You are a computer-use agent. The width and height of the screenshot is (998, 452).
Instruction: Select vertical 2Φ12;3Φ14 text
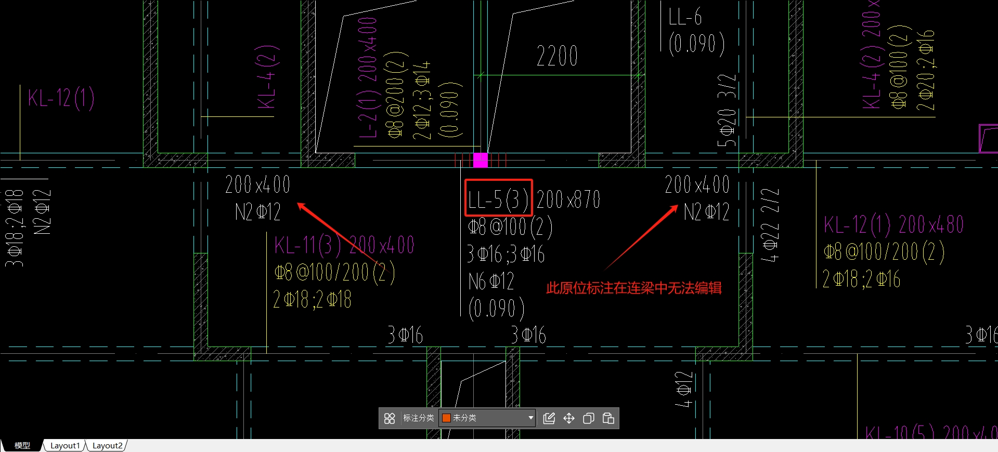421,101
